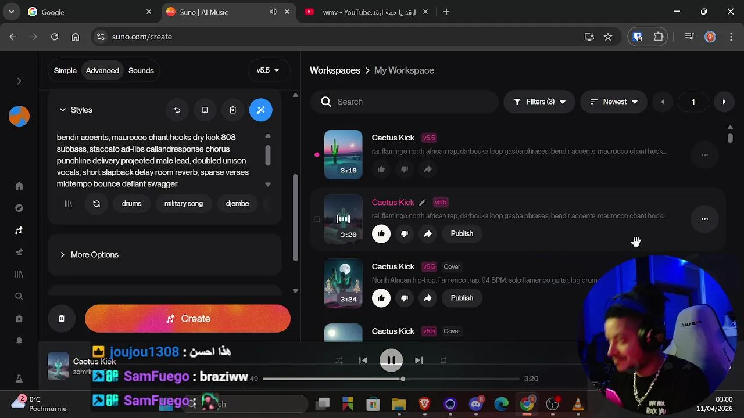Click the Create button
This screenshot has width=744, height=418.
(188, 319)
